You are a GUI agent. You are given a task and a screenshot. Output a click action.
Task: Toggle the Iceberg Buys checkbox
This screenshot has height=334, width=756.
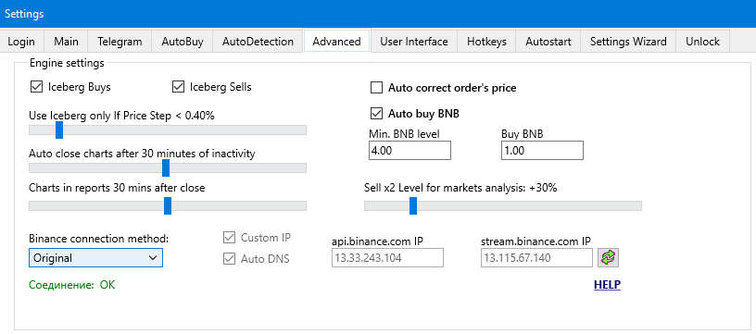coord(36,87)
